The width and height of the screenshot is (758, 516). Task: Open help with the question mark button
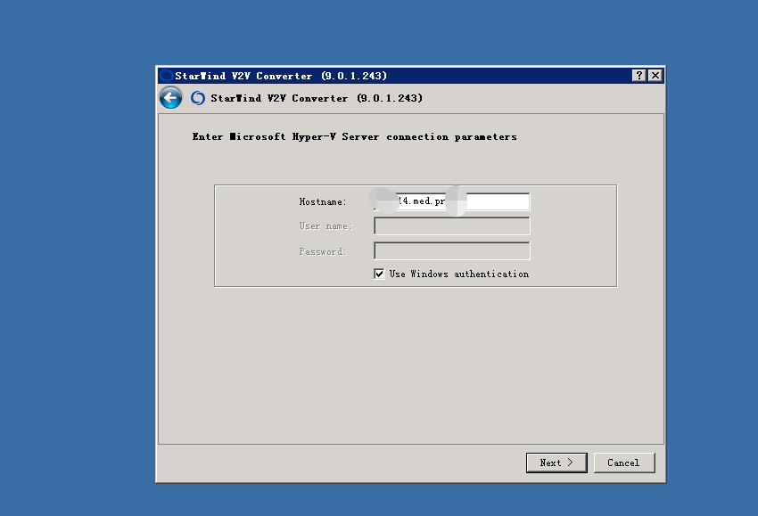point(639,76)
